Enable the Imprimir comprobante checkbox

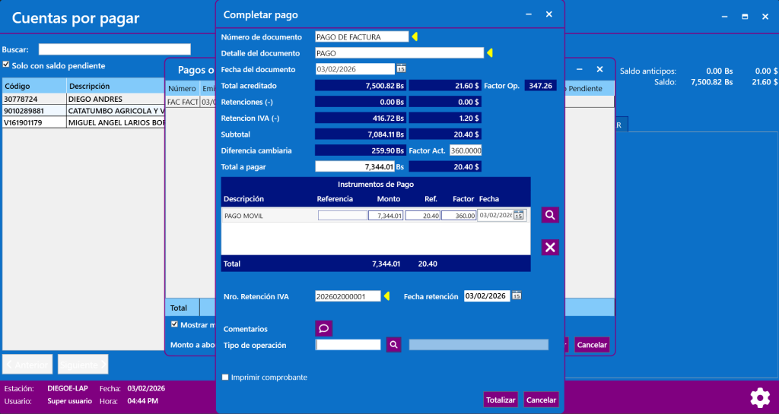pos(225,377)
